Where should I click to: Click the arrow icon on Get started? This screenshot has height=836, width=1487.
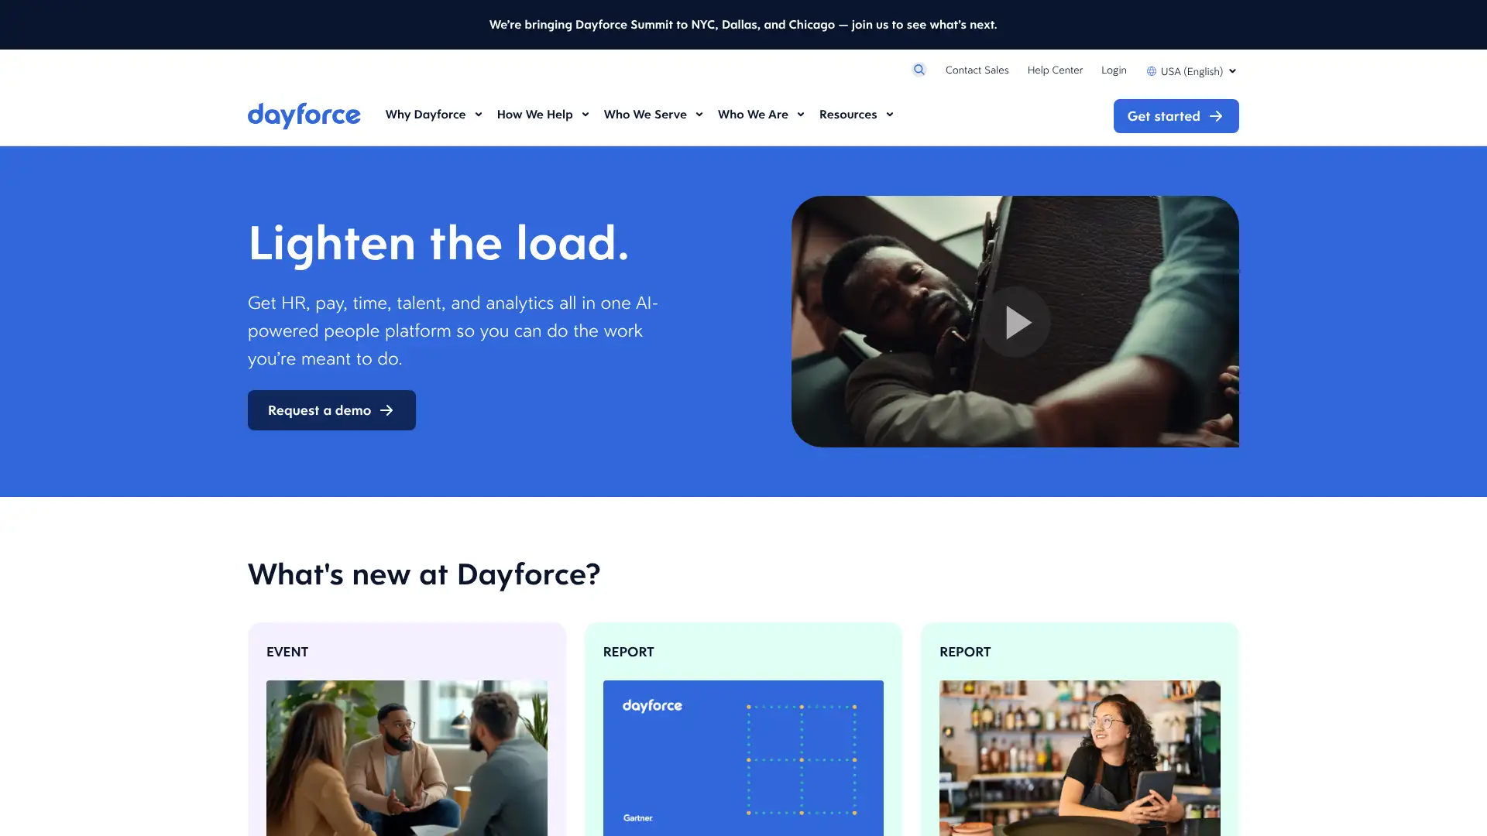(x=1216, y=116)
